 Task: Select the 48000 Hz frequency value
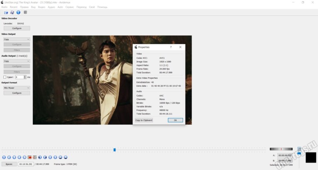click(164, 110)
